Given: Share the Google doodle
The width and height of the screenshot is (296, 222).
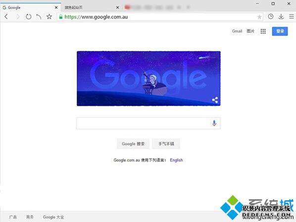Looking at the screenshot, I should click(215, 100).
